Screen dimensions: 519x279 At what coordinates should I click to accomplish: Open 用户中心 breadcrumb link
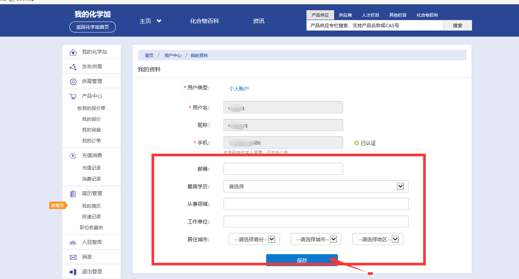[173, 55]
